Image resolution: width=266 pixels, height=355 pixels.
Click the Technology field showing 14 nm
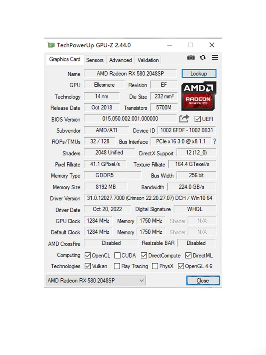click(102, 96)
